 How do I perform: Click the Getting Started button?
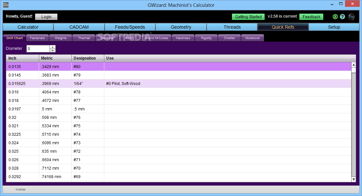pyautogui.click(x=248, y=17)
